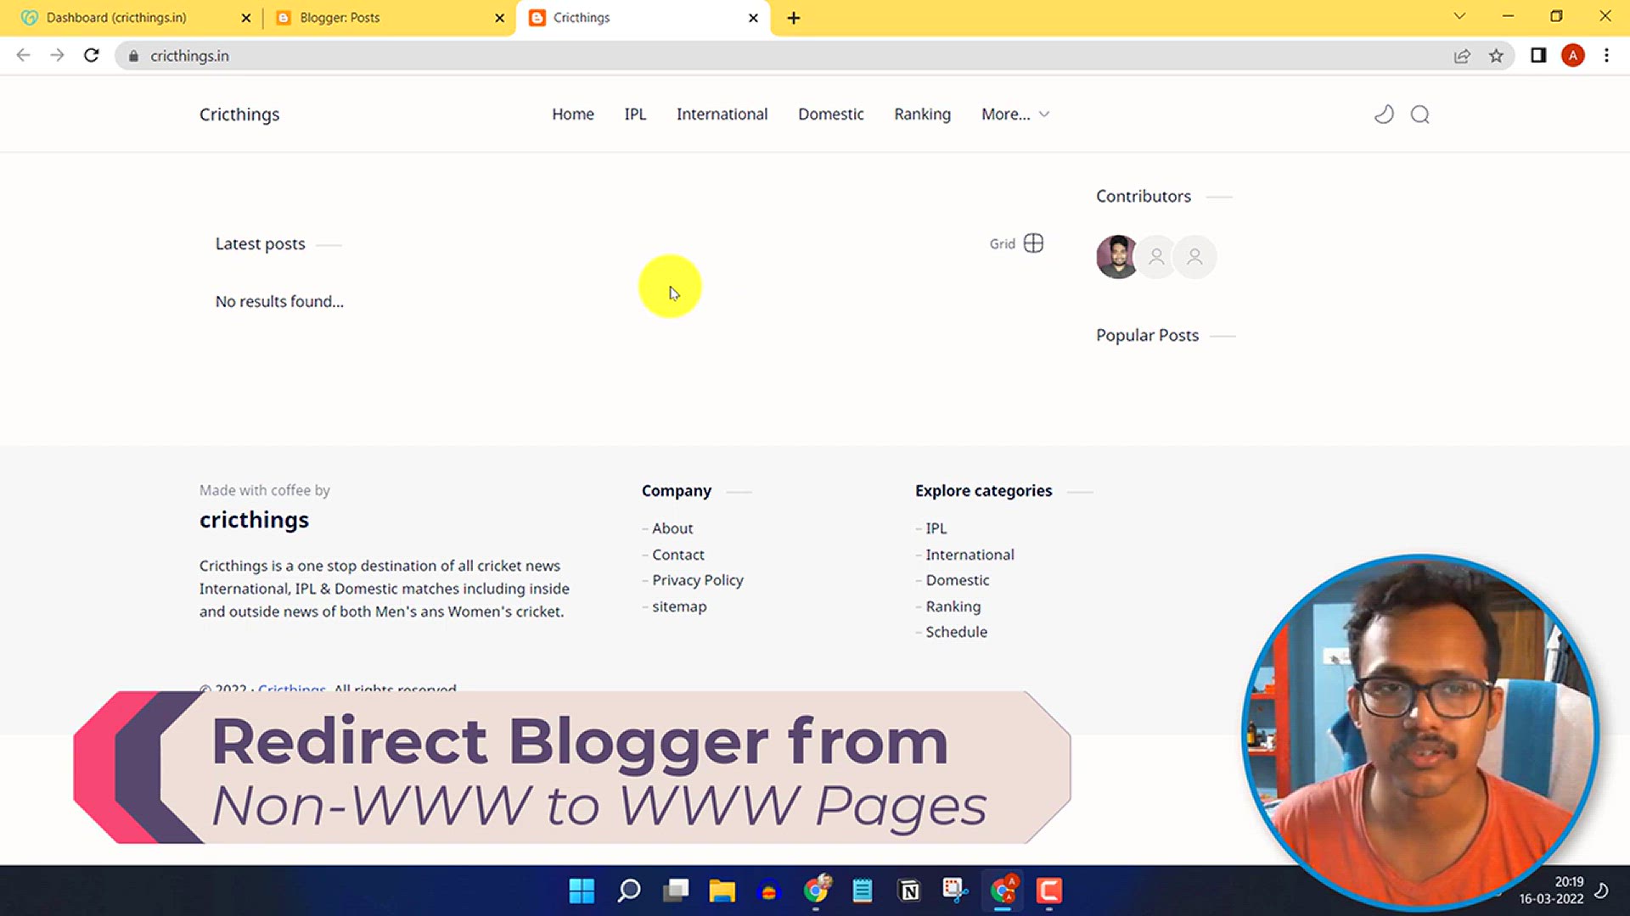Open Chrome profile avatar A
The height and width of the screenshot is (916, 1630).
click(1573, 56)
